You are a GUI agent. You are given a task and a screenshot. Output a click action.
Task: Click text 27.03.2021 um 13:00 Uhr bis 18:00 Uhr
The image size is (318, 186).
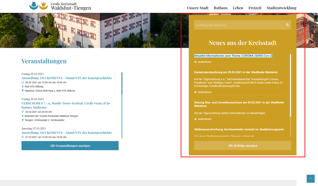[x=46, y=137]
